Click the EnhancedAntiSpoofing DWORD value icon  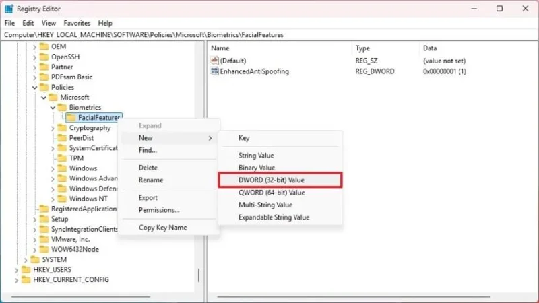point(214,71)
